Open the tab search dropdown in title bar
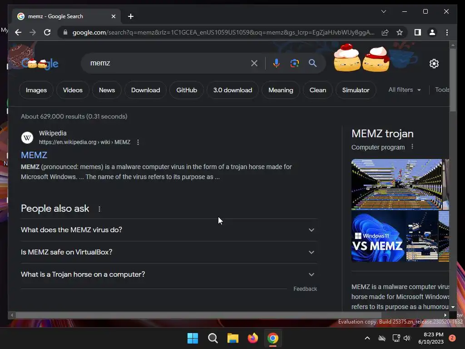This screenshot has height=349, width=465. (383, 11)
